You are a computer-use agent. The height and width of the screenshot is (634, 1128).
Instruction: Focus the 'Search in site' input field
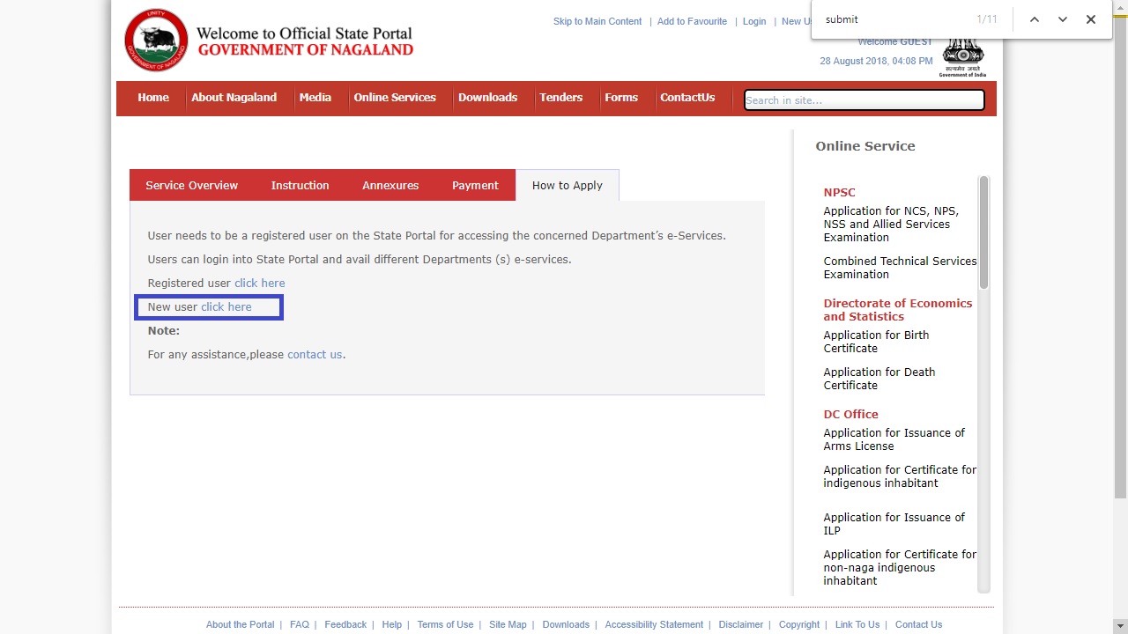(x=864, y=100)
